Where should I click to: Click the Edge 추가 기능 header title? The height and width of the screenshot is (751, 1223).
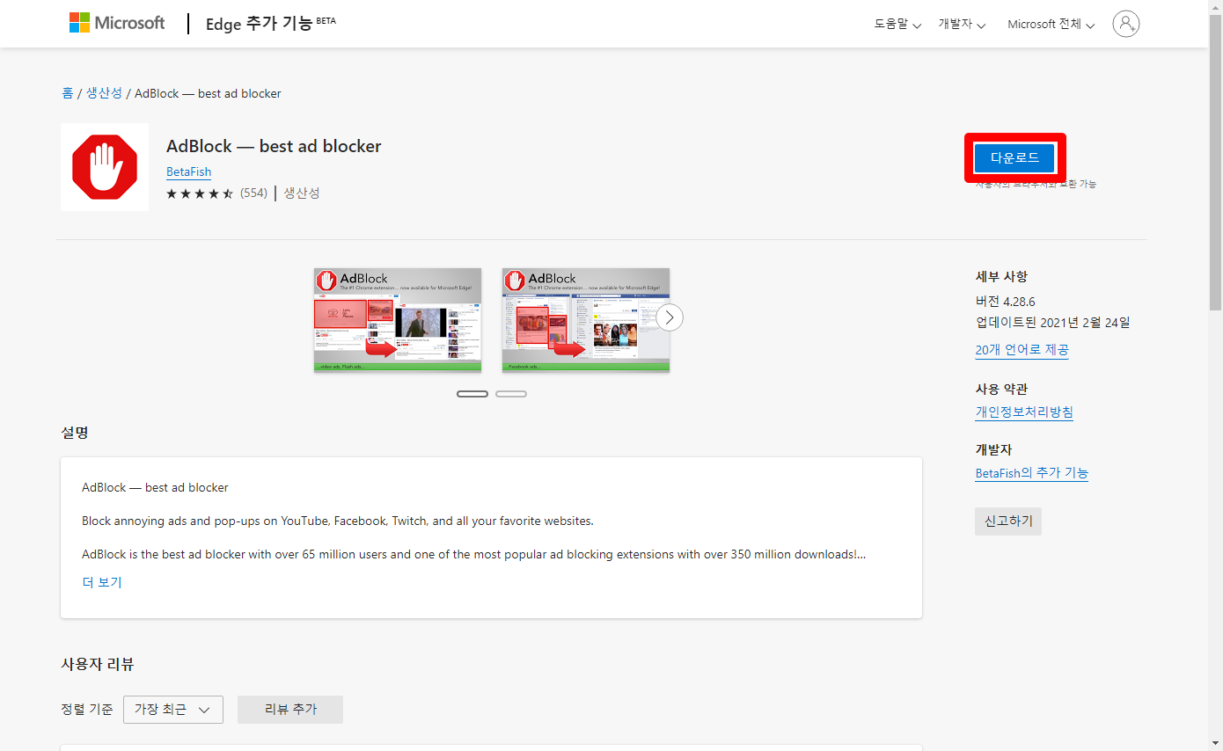pos(270,24)
